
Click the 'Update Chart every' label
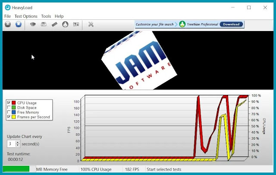point(25,137)
